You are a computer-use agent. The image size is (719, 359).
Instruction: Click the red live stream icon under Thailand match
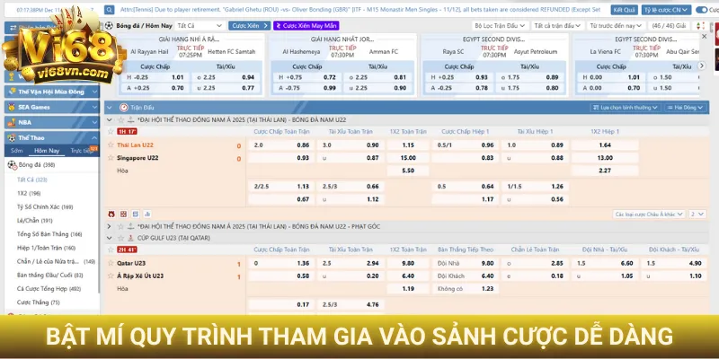tap(111, 214)
